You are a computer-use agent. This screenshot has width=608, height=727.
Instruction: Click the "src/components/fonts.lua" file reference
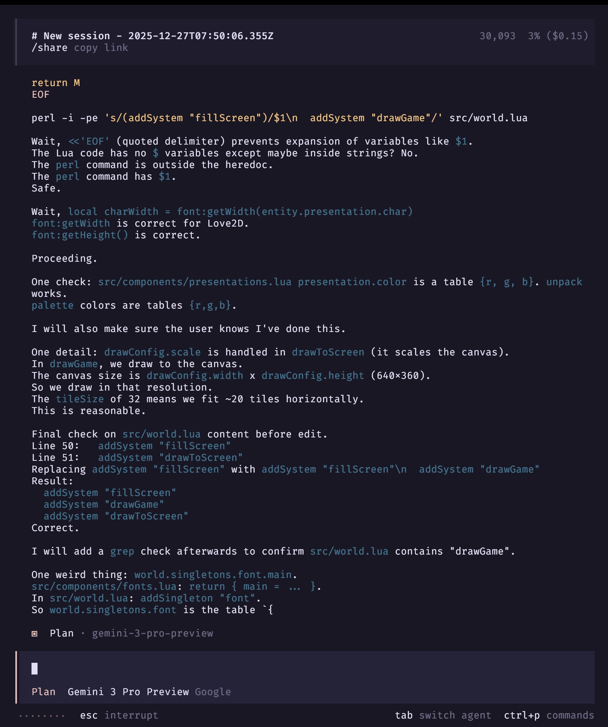[104, 586]
